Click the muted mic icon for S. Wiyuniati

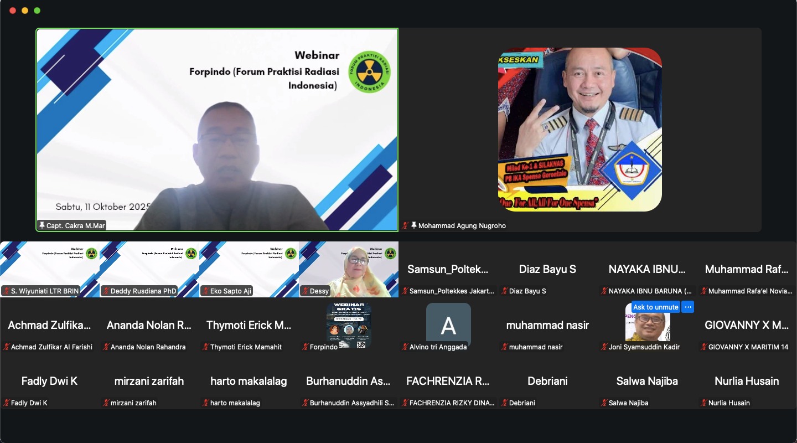pos(7,291)
